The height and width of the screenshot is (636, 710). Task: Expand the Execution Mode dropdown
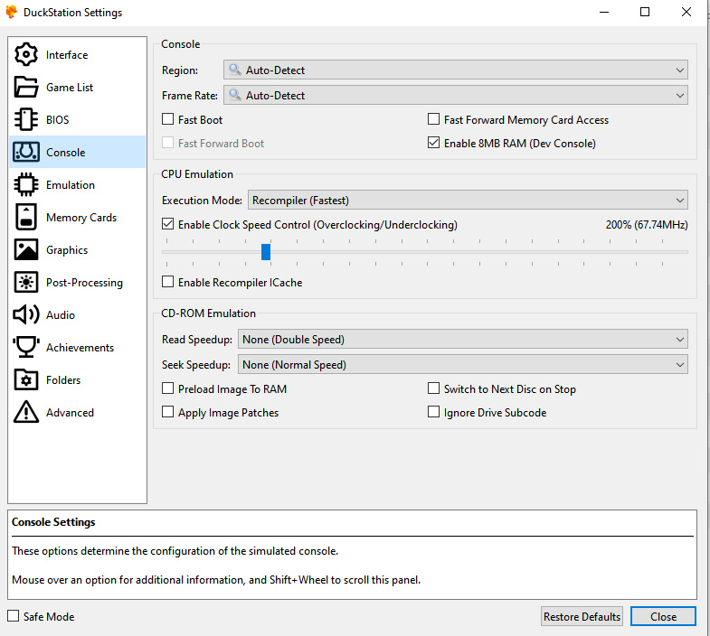(x=468, y=200)
